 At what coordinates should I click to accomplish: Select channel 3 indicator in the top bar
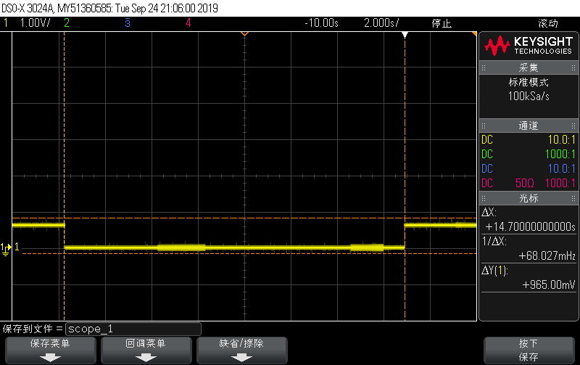point(128,23)
